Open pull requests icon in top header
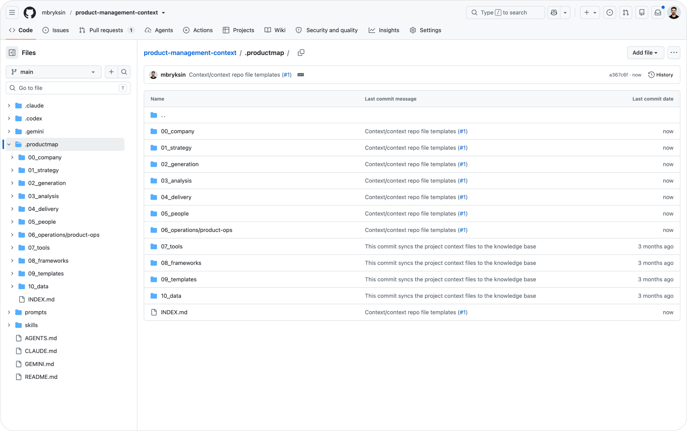The width and height of the screenshot is (687, 431). [626, 12]
